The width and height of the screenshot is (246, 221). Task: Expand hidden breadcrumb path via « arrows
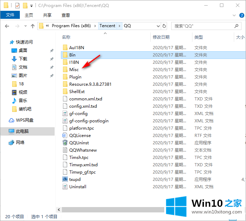pyautogui.click(x=47, y=26)
